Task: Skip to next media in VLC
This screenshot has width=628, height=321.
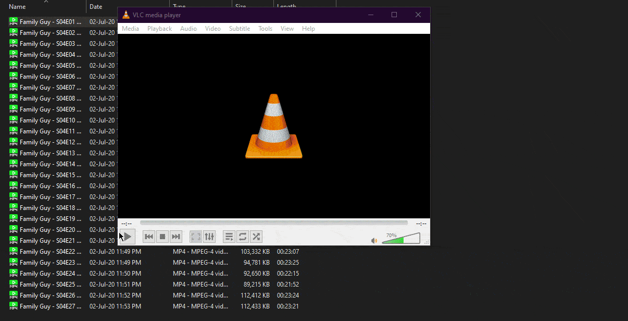Action: pos(176,237)
